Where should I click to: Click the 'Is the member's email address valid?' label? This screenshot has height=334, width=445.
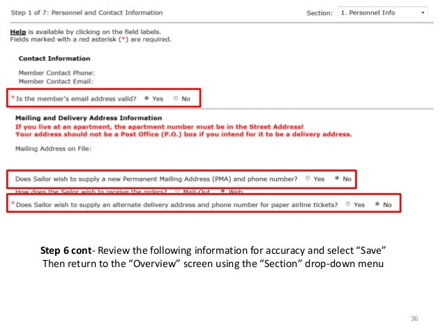point(76,99)
